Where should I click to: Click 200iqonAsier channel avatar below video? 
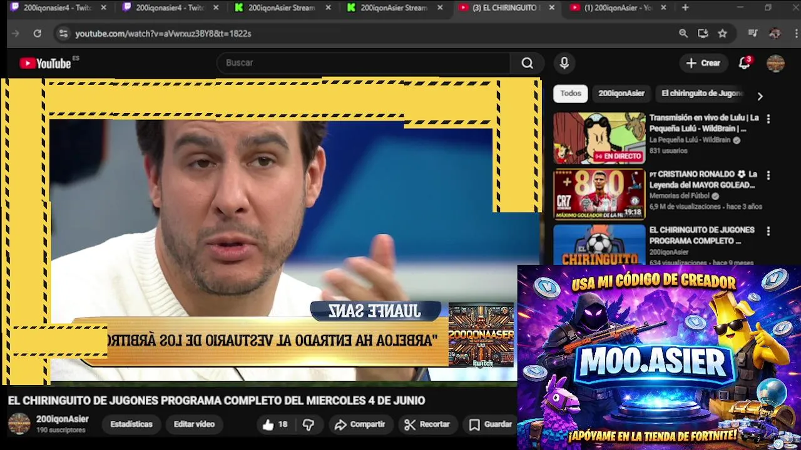pyautogui.click(x=19, y=424)
